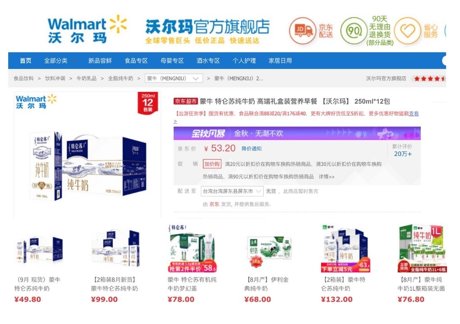Click the Walmart logo in the header

tap(87, 30)
